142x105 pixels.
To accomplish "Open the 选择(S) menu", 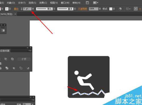I will [x=32, y=3].
